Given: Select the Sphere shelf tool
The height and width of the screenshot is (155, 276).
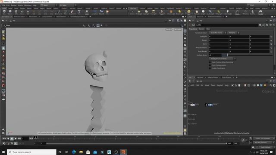Looking at the screenshot, I should click(x=10, y=12).
